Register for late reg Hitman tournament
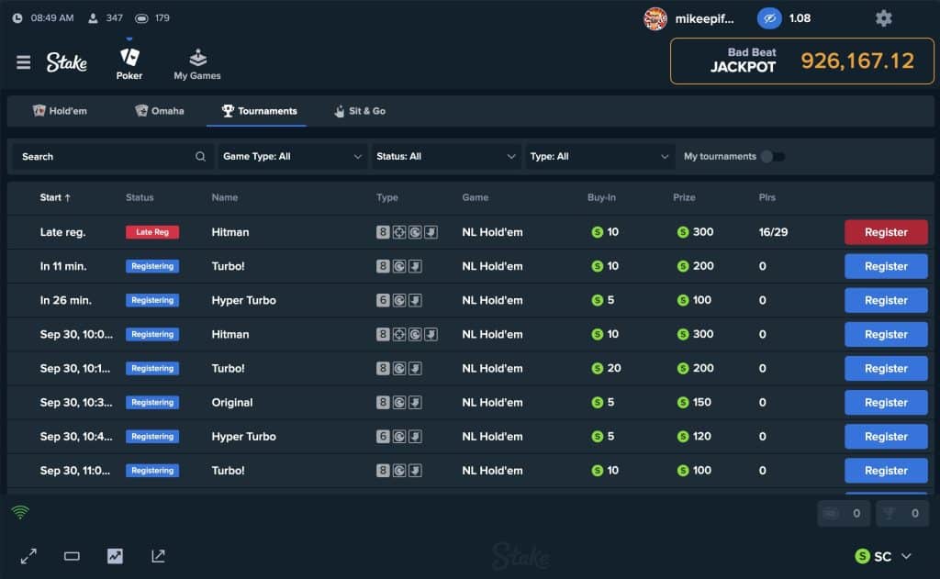 tap(886, 232)
